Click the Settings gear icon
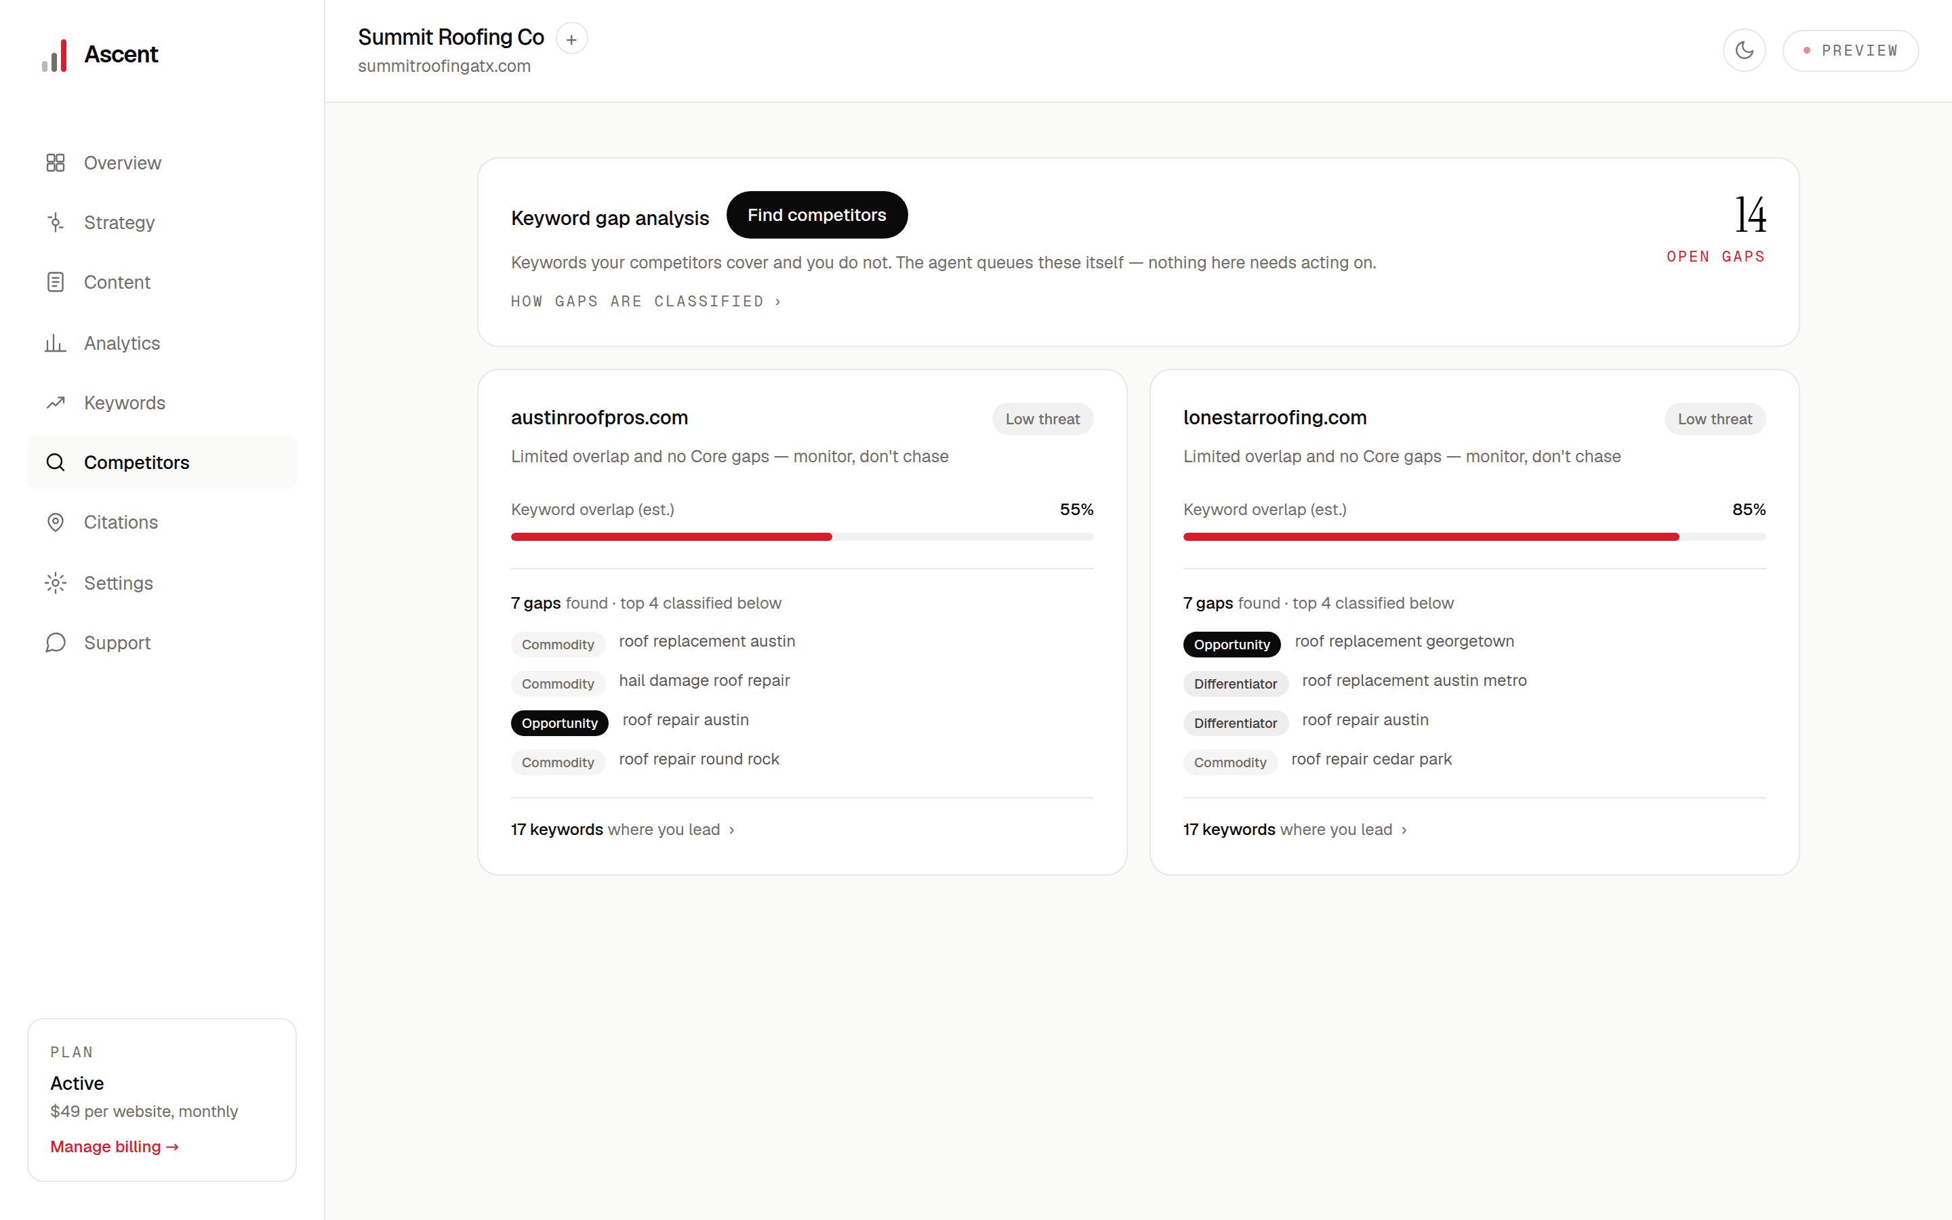1952x1220 pixels. tap(56, 583)
